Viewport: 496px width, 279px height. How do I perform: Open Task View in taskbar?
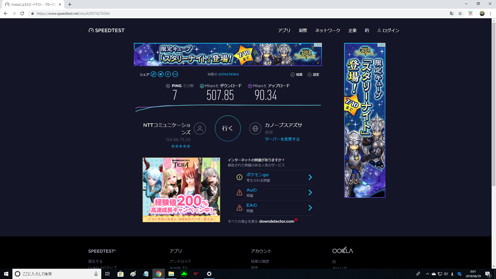pyautogui.click(x=107, y=274)
